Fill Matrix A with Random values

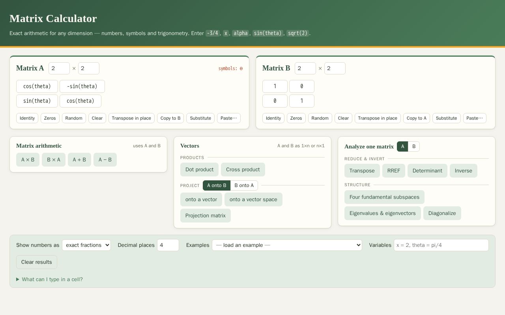pyautogui.click(x=74, y=118)
